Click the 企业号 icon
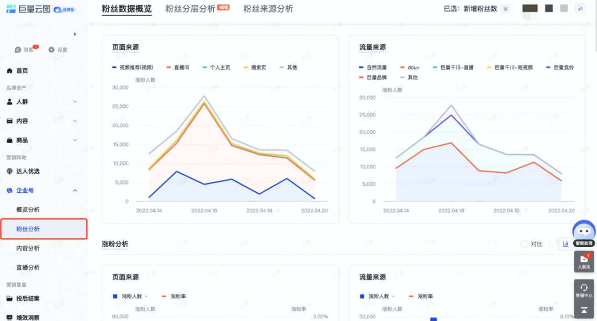 (9, 191)
